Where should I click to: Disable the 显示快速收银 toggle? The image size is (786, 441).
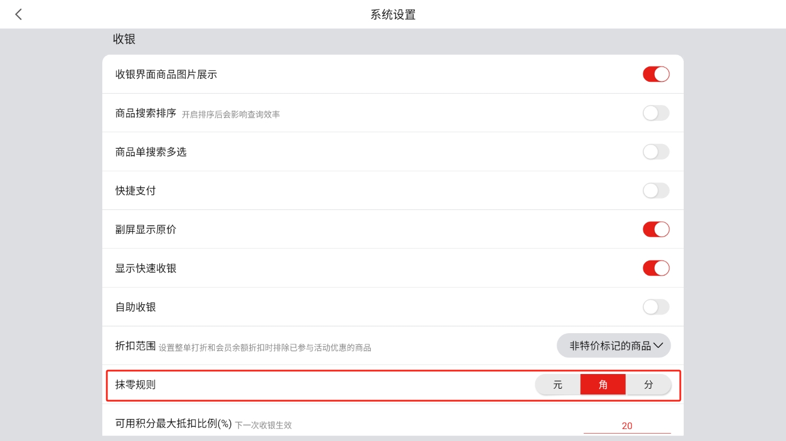pos(656,268)
